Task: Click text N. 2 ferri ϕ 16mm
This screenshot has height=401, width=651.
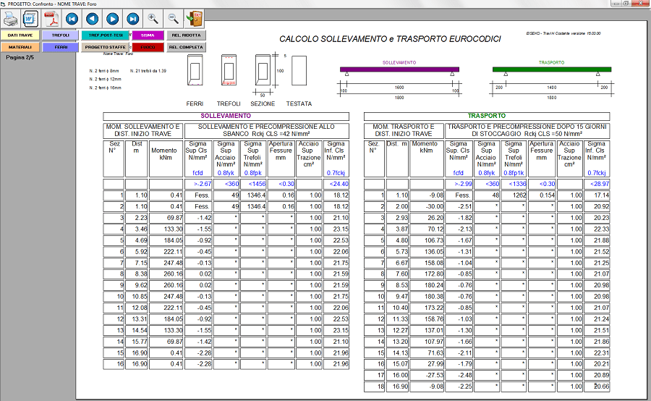Action: [105, 88]
